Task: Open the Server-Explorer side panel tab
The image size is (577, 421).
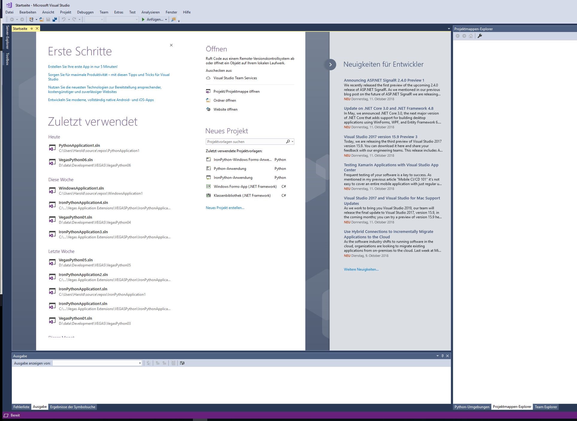Action: click(7, 37)
